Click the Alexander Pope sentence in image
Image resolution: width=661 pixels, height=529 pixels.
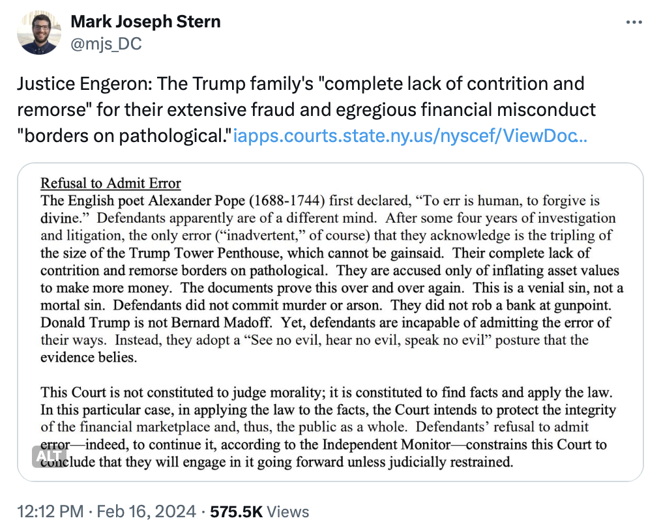coord(261,201)
